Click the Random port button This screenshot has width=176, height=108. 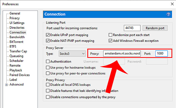155,28
